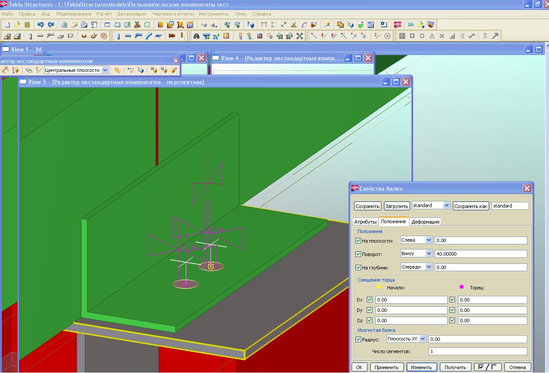549x373 pixels.
Task: Open the 'Моделирование' menu
Action: click(x=74, y=14)
